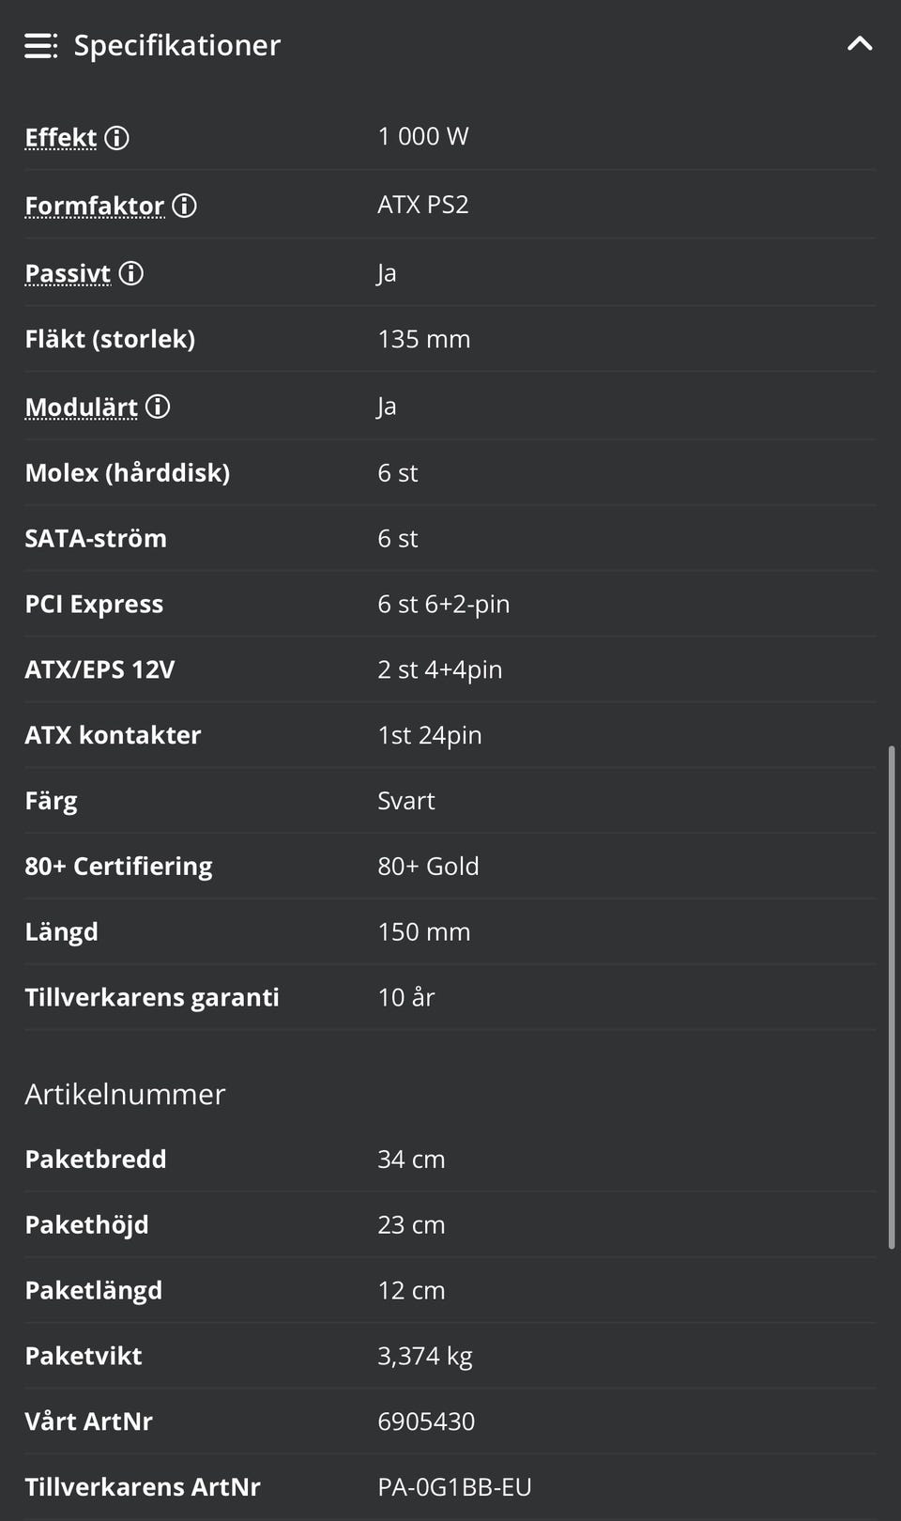Click the PCI Express row label

[94, 604]
